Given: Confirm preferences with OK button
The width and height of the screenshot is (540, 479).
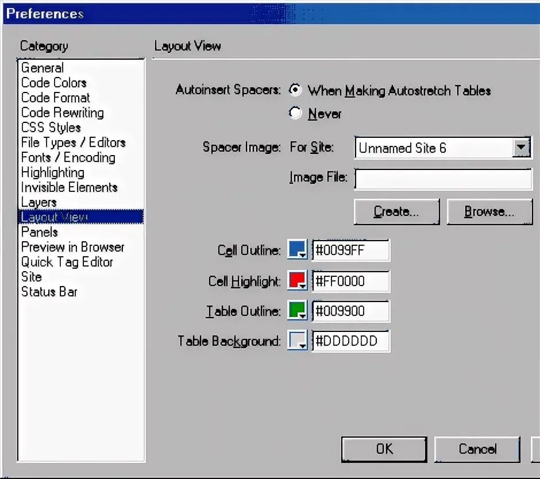Looking at the screenshot, I should tap(384, 449).
